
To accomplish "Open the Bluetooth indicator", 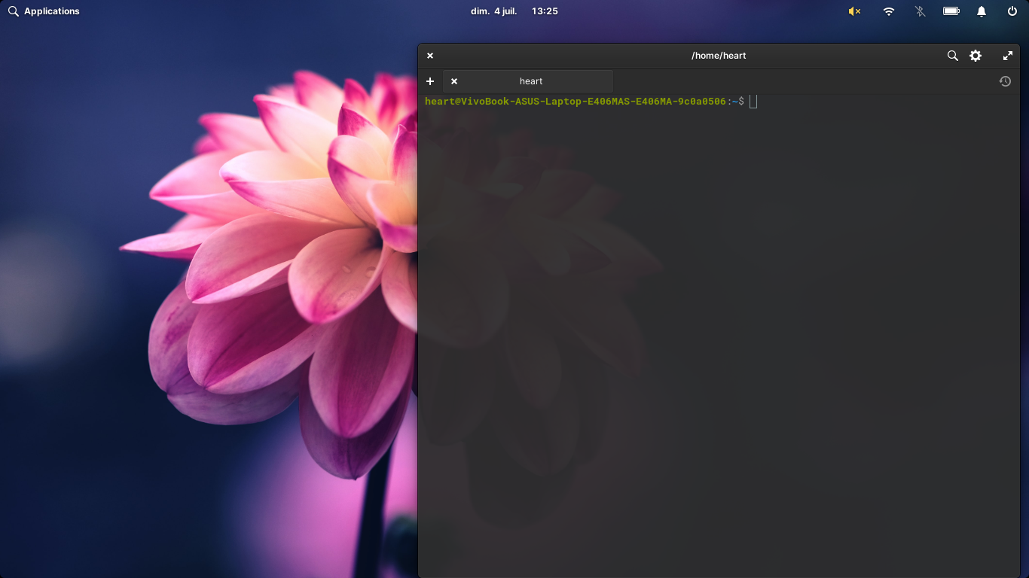I will pos(920,11).
